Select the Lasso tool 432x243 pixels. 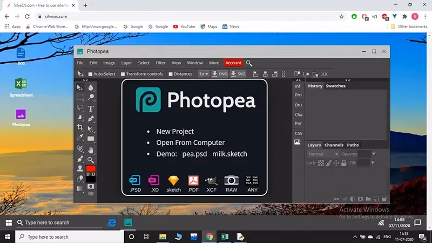point(80,108)
